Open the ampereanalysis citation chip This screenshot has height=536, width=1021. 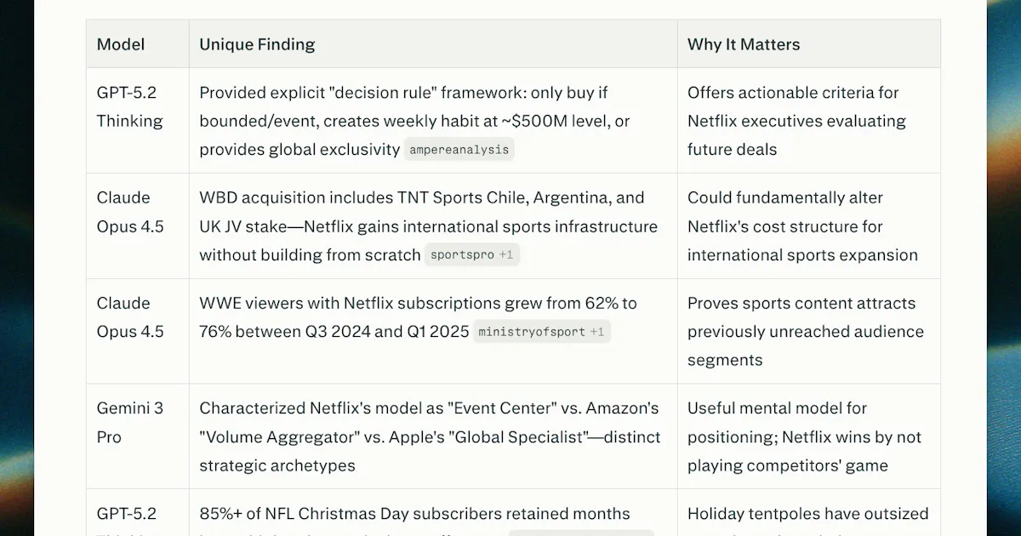(459, 150)
